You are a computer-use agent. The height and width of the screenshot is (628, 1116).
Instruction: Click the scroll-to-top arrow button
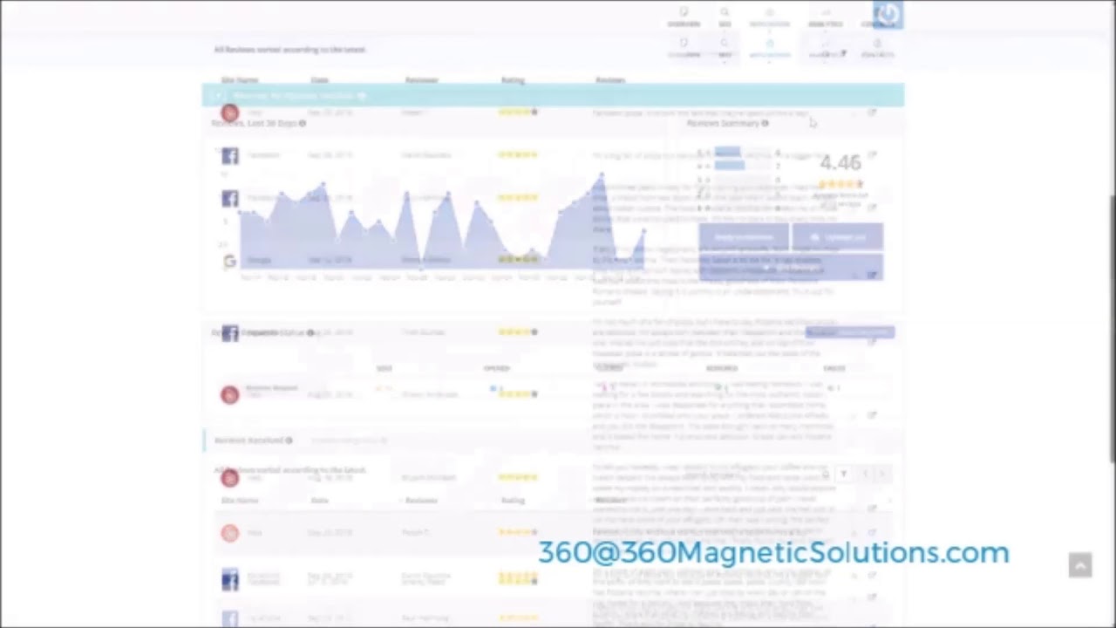tap(1080, 566)
